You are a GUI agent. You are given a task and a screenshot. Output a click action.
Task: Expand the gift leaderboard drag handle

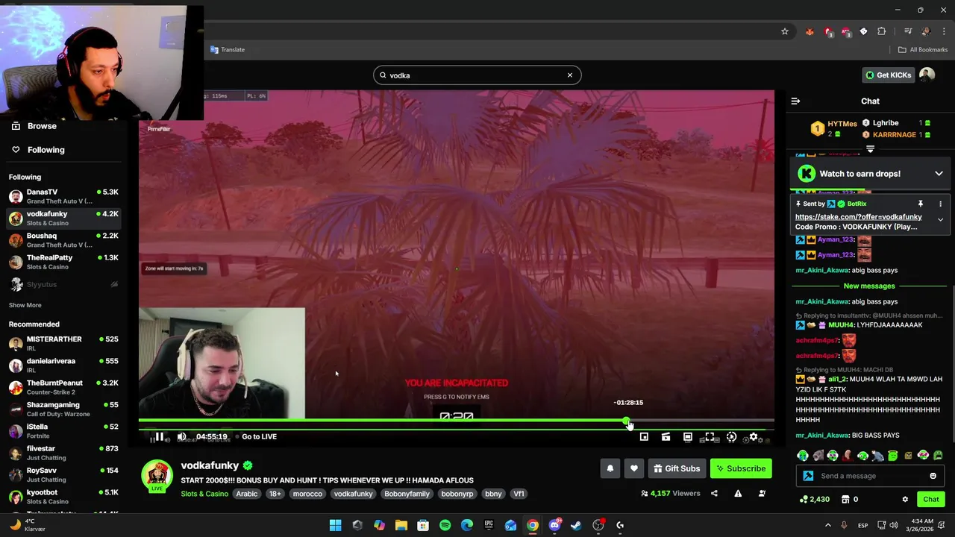(870, 150)
